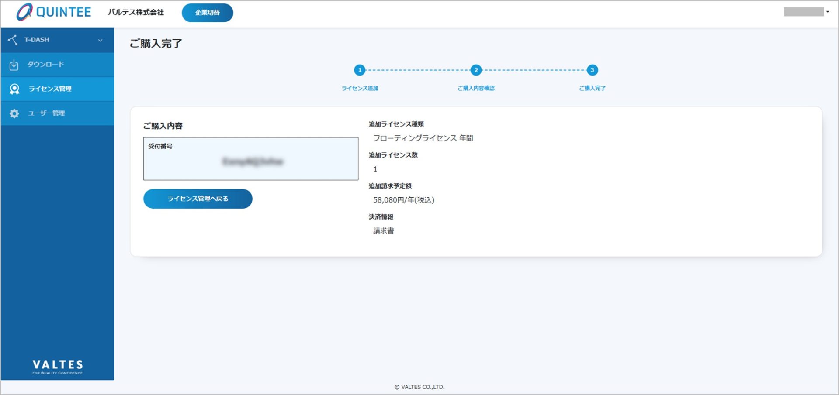The height and width of the screenshot is (395, 839).
Task: Click the ご購入内容確認 step label
Action: click(x=476, y=88)
